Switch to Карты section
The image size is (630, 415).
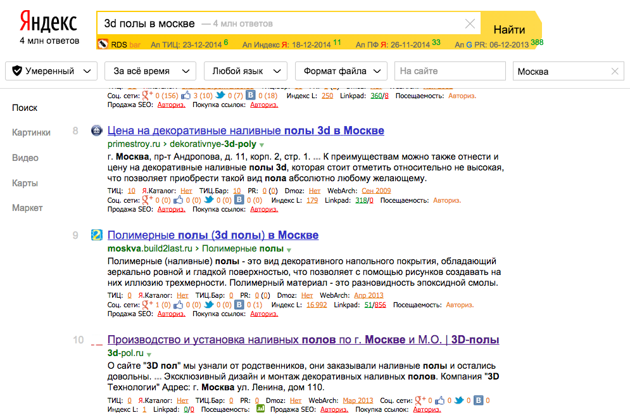[25, 183]
